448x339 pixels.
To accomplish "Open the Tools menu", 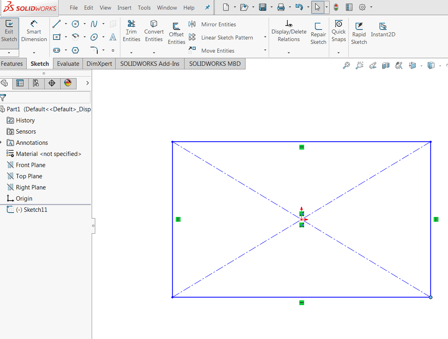I will [x=144, y=8].
